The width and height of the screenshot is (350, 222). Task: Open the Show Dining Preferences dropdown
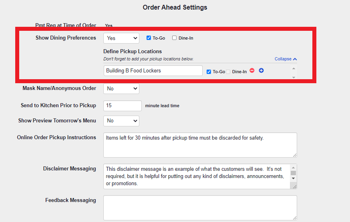pyautogui.click(x=121, y=38)
